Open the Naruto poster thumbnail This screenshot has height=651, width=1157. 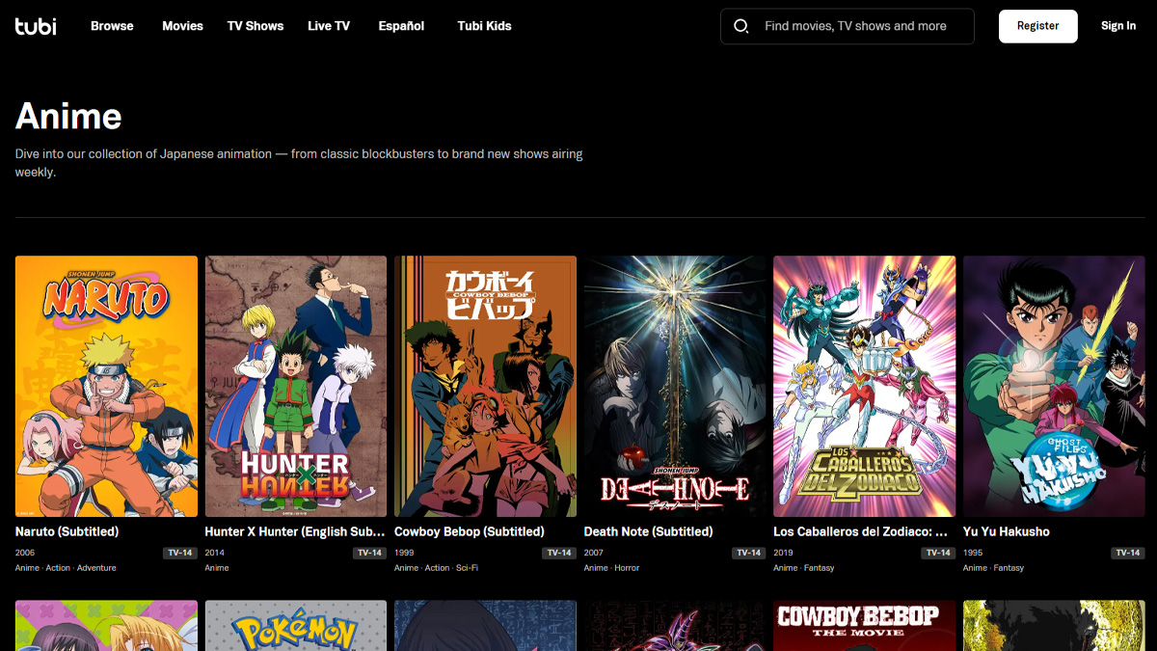(106, 386)
